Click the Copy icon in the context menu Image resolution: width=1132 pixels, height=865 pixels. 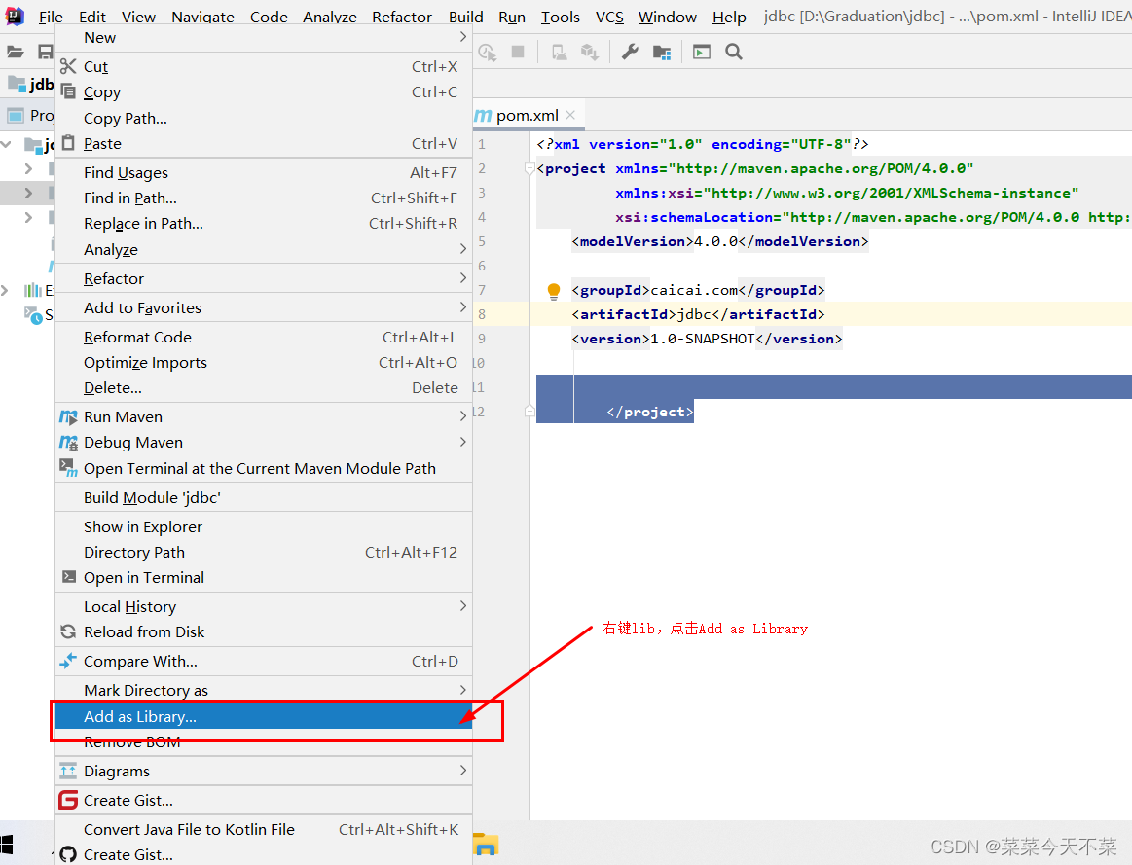tap(68, 91)
